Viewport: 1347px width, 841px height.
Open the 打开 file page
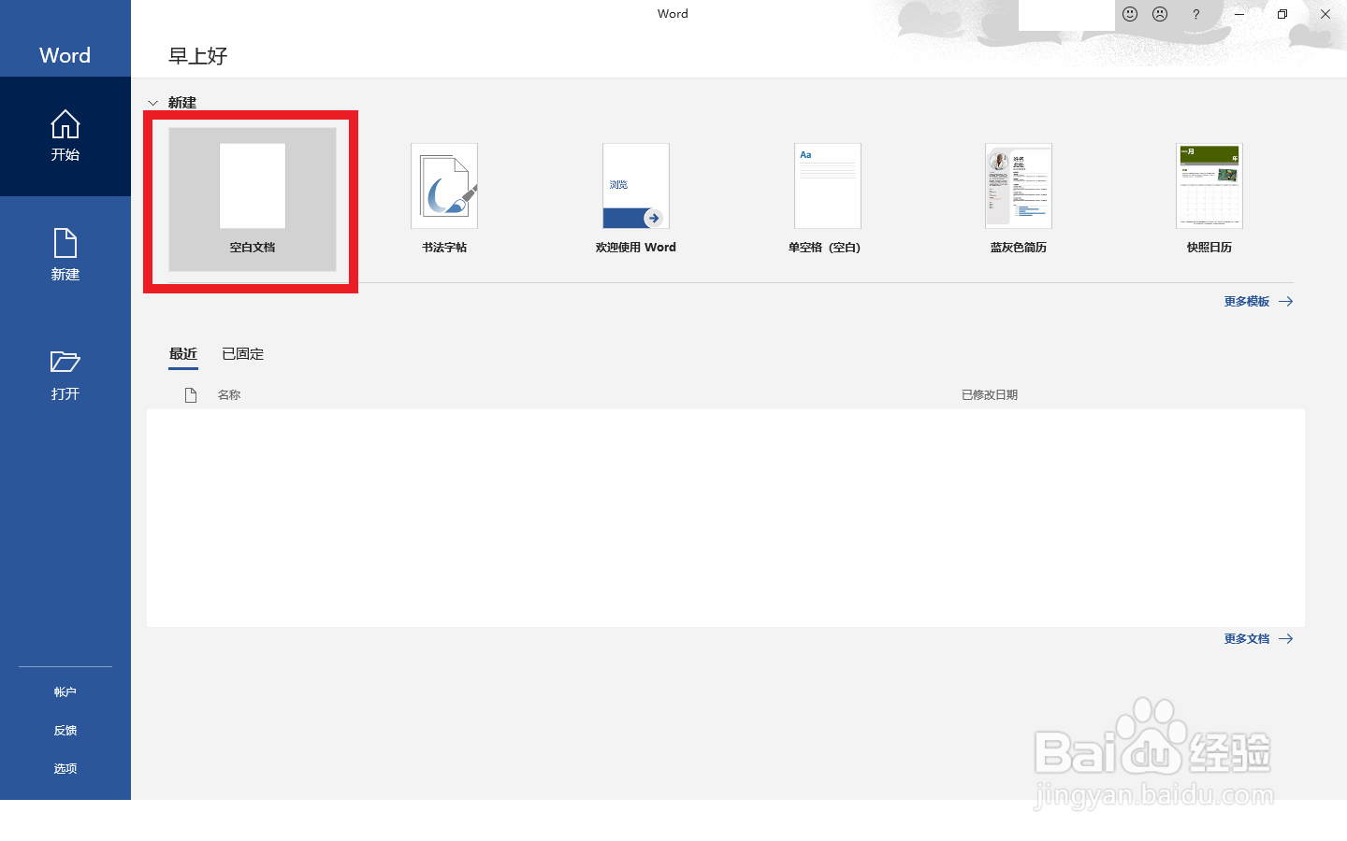pyautogui.click(x=65, y=375)
